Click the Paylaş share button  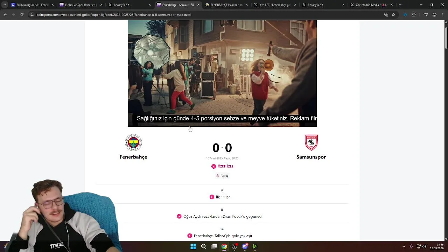tap(222, 176)
